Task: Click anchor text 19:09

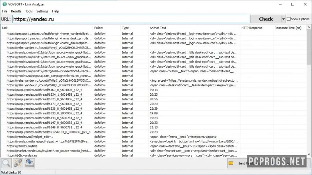Action: 154,113
